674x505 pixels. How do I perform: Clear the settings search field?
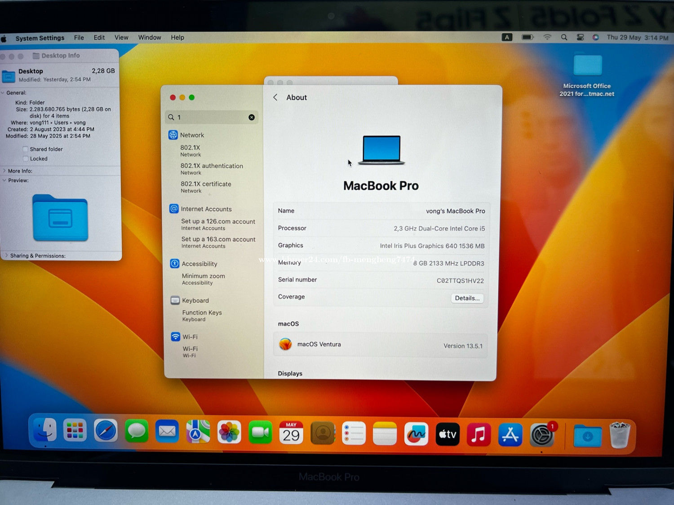(252, 117)
